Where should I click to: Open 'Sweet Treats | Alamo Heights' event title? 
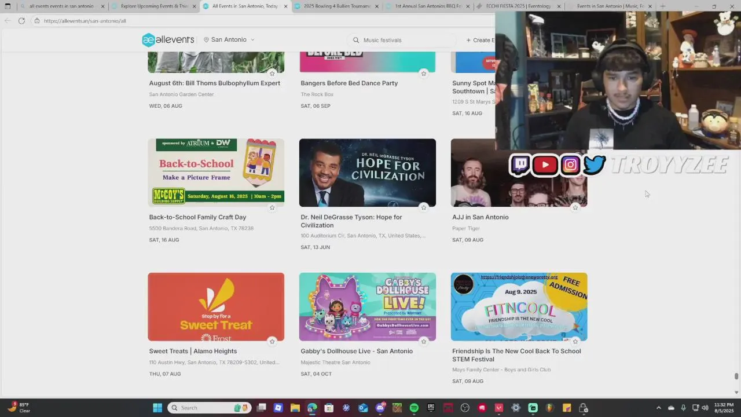(x=193, y=351)
